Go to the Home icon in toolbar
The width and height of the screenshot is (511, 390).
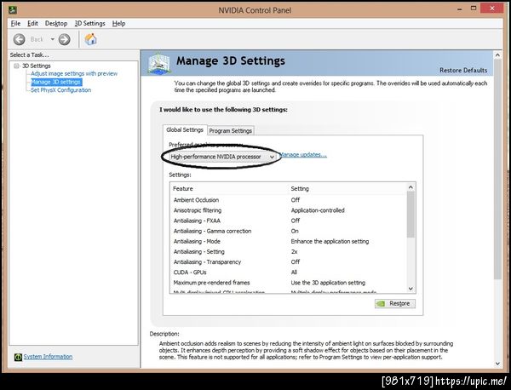tap(90, 39)
